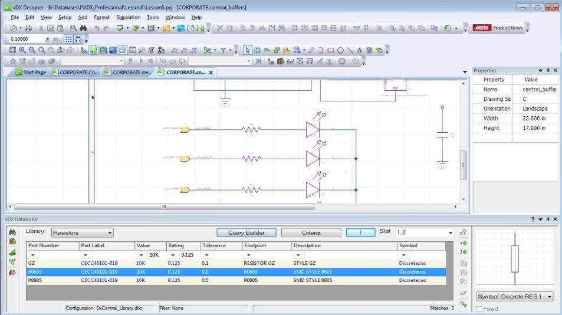The width and height of the screenshot is (562, 315).
Task: Close the CORPORATE.co... tab
Action: pos(211,73)
